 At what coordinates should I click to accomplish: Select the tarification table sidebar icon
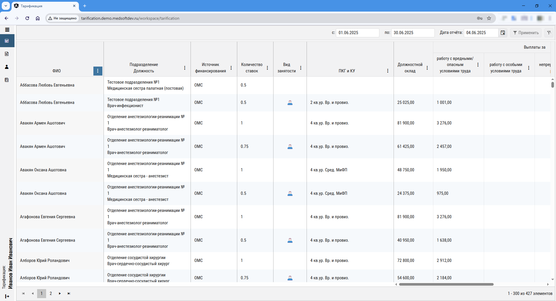(x=7, y=41)
